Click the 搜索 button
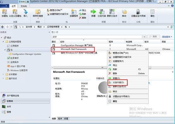Screen dimensions: 175x124 tap(154, 37)
